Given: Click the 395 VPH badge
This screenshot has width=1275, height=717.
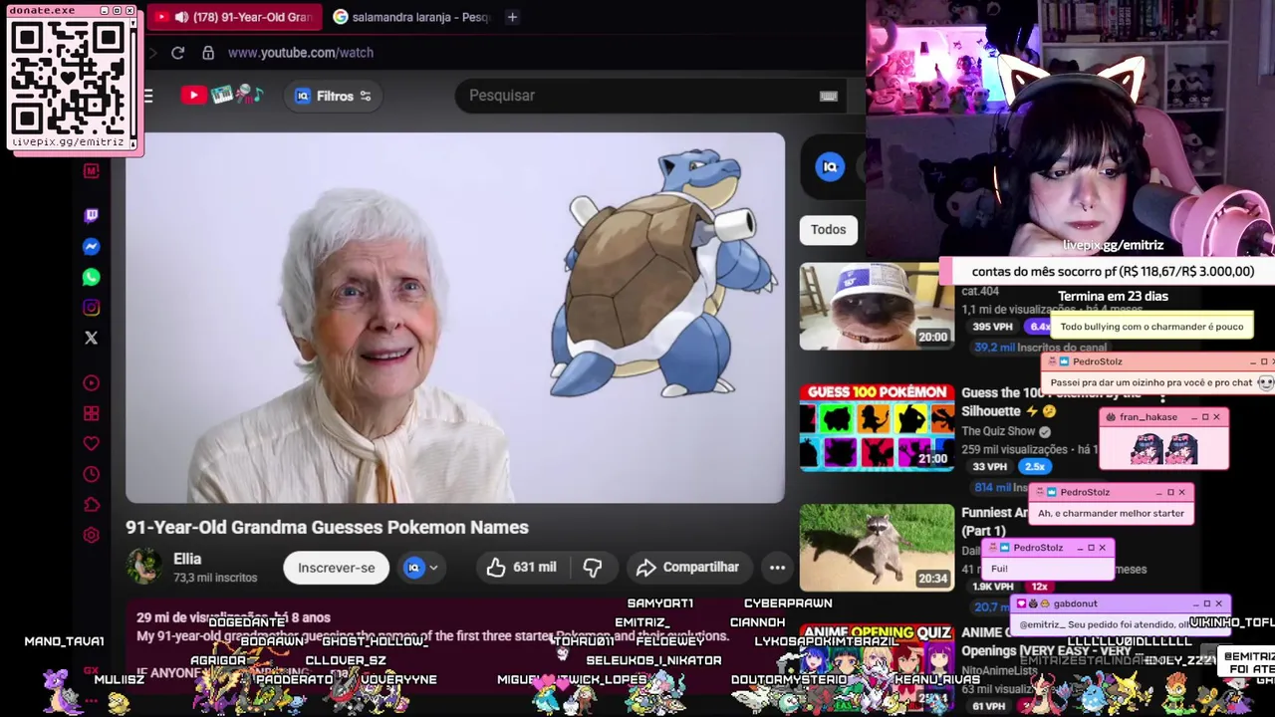Looking at the screenshot, I should point(993,327).
